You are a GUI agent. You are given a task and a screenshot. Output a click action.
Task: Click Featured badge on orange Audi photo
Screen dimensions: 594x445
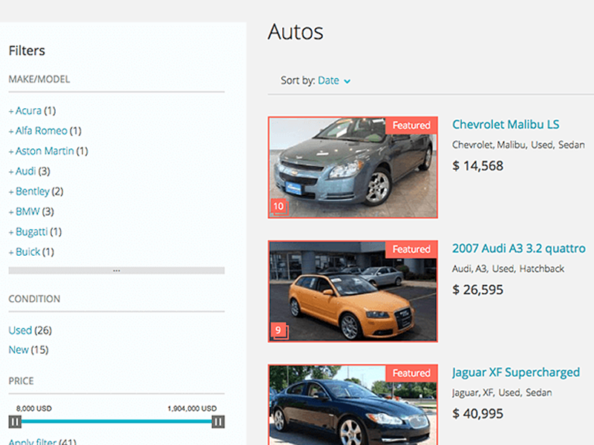pos(411,249)
